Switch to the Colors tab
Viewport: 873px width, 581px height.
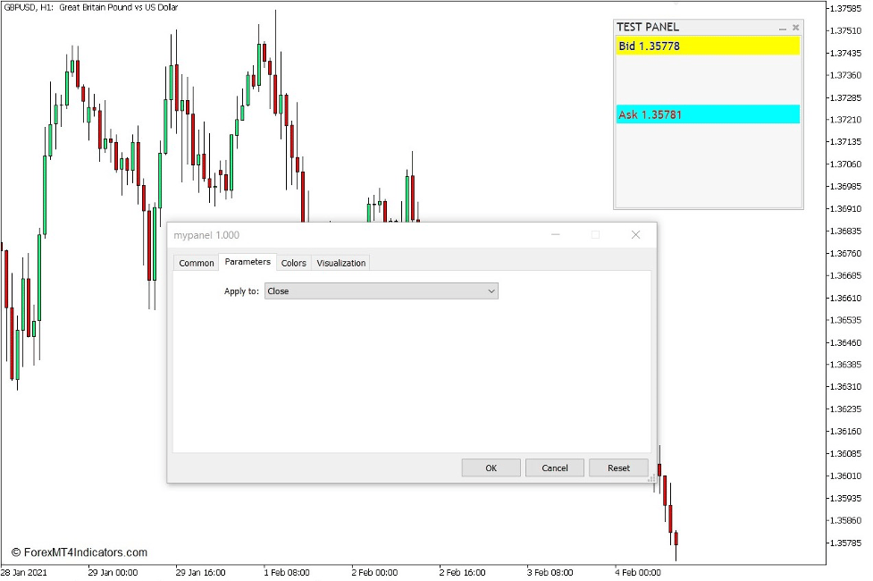click(x=294, y=262)
